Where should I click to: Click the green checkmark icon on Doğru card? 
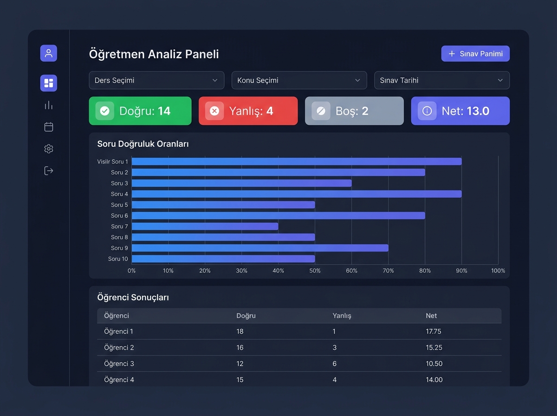(105, 111)
